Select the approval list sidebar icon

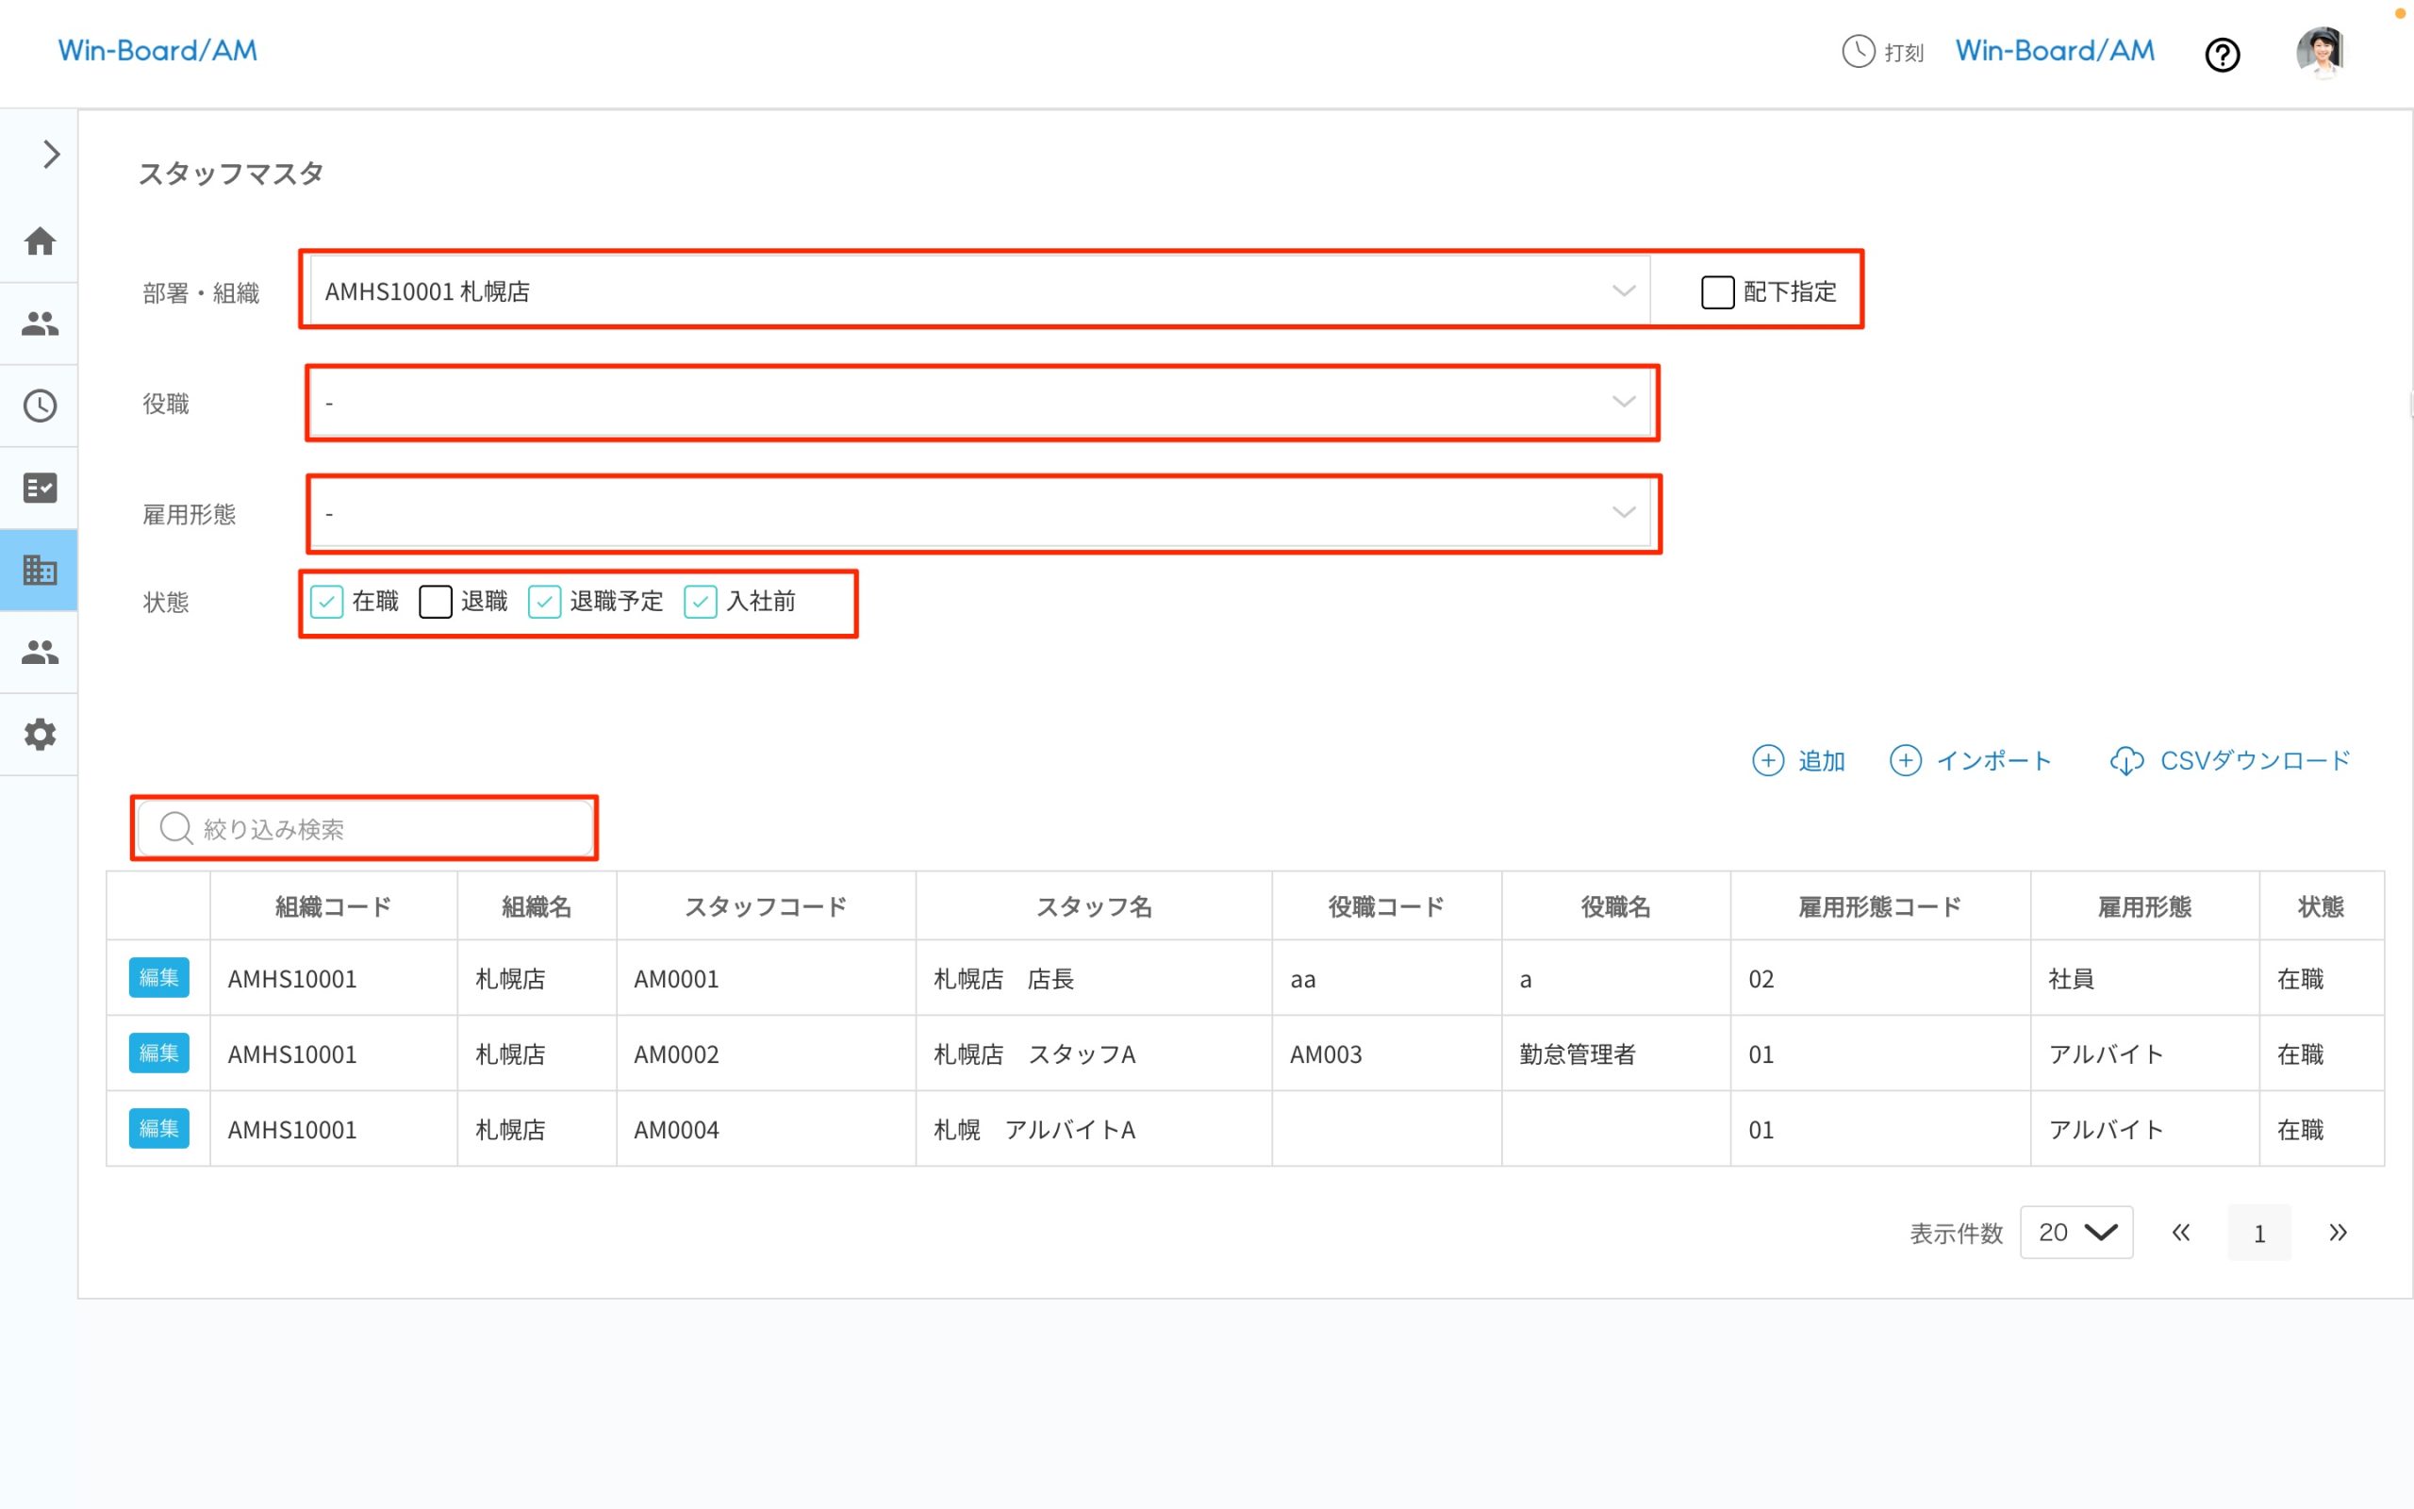(39, 487)
